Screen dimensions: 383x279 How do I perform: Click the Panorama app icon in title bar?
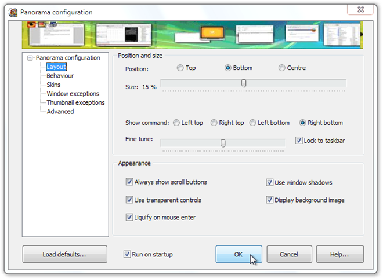pos(13,12)
